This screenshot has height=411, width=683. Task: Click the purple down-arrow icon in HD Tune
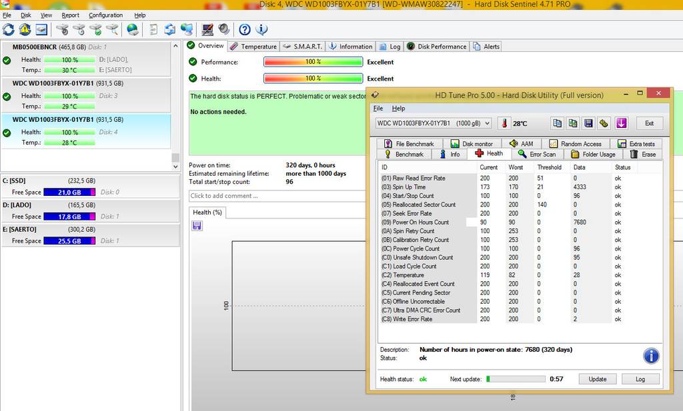621,123
